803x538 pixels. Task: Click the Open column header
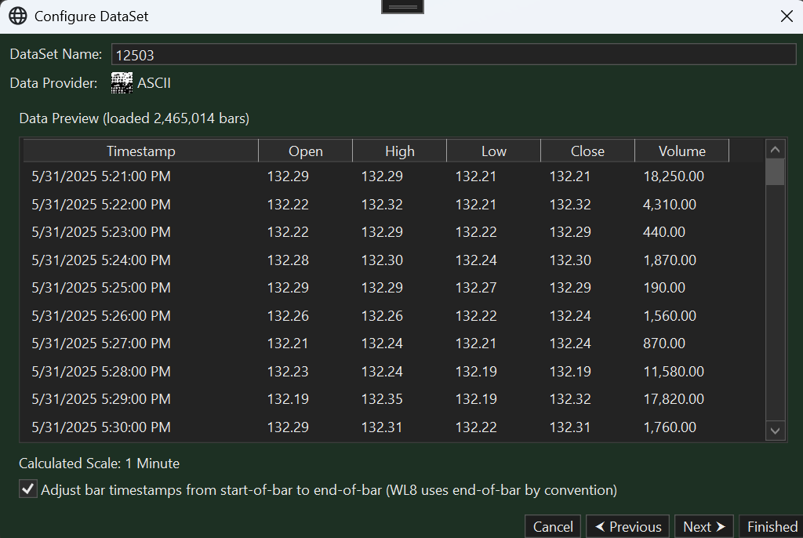[x=305, y=151]
